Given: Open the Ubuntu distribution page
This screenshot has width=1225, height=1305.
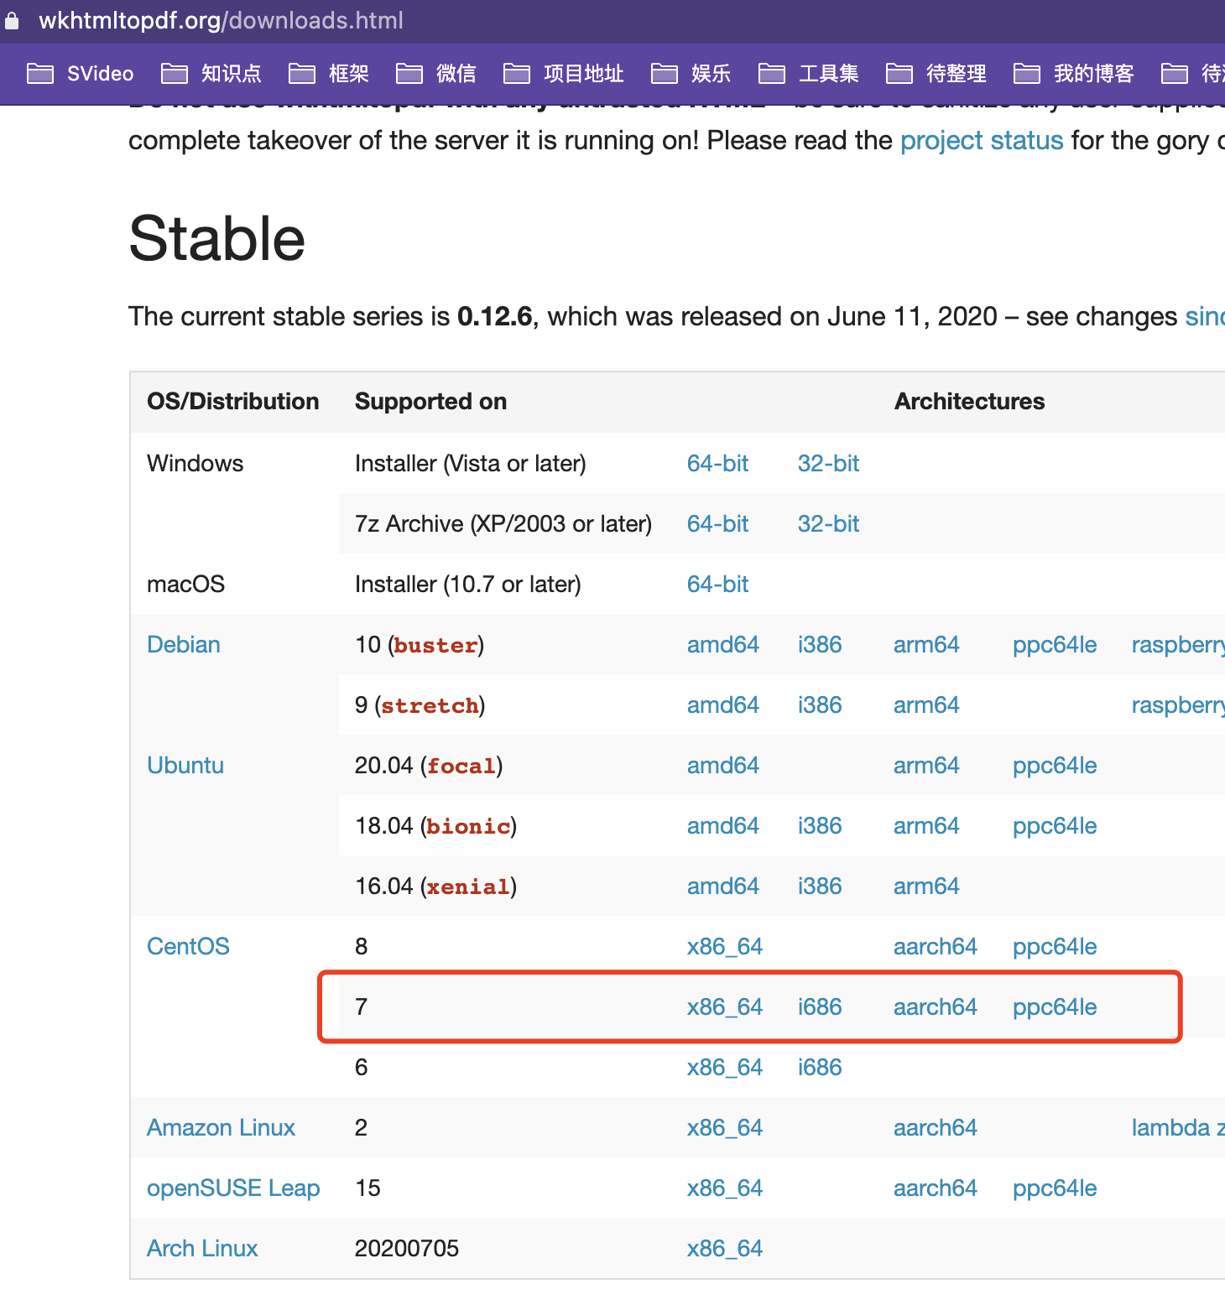Looking at the screenshot, I should [x=185, y=765].
